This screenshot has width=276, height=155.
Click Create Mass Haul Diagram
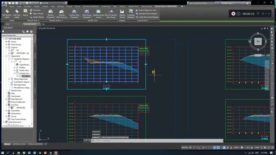coord(147,17)
